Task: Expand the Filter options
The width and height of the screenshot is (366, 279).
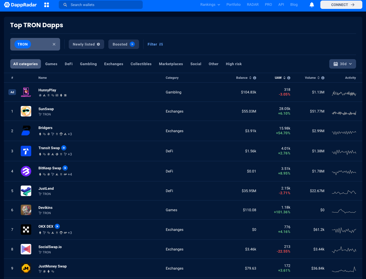Action: point(155,44)
